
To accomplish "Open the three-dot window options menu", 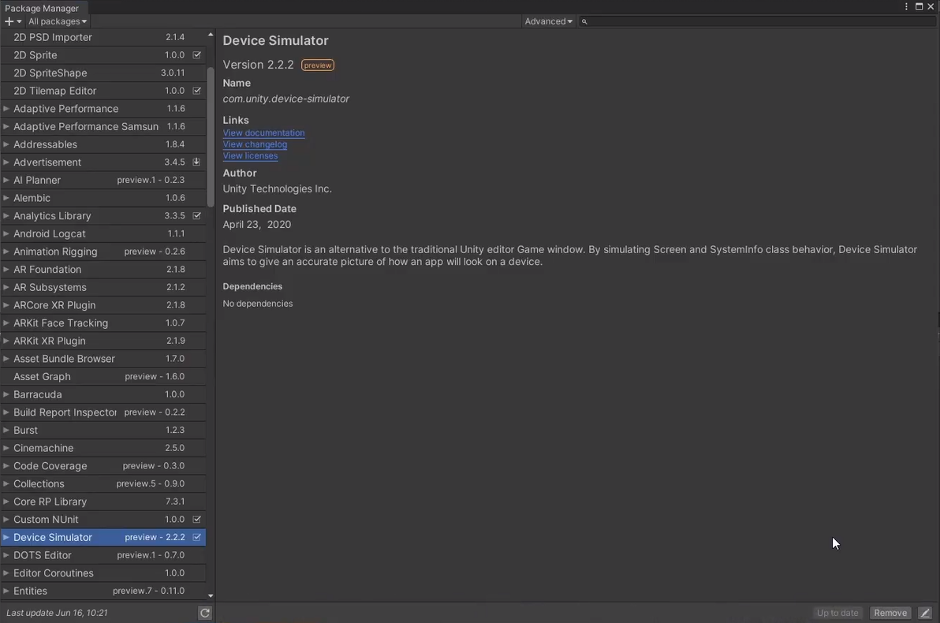I will click(x=906, y=6).
